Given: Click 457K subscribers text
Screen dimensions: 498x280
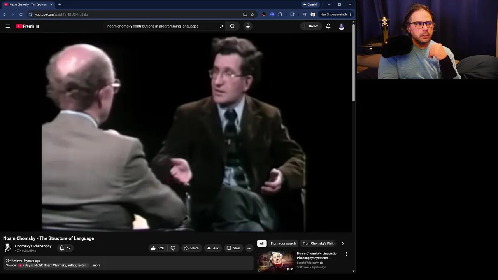Looking at the screenshot, I should (x=26, y=251).
